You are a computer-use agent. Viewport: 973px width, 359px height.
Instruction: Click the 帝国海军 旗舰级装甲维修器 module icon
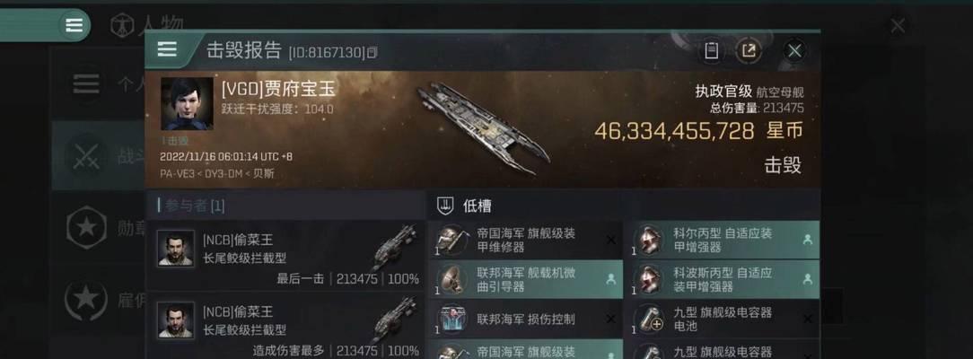coord(451,241)
